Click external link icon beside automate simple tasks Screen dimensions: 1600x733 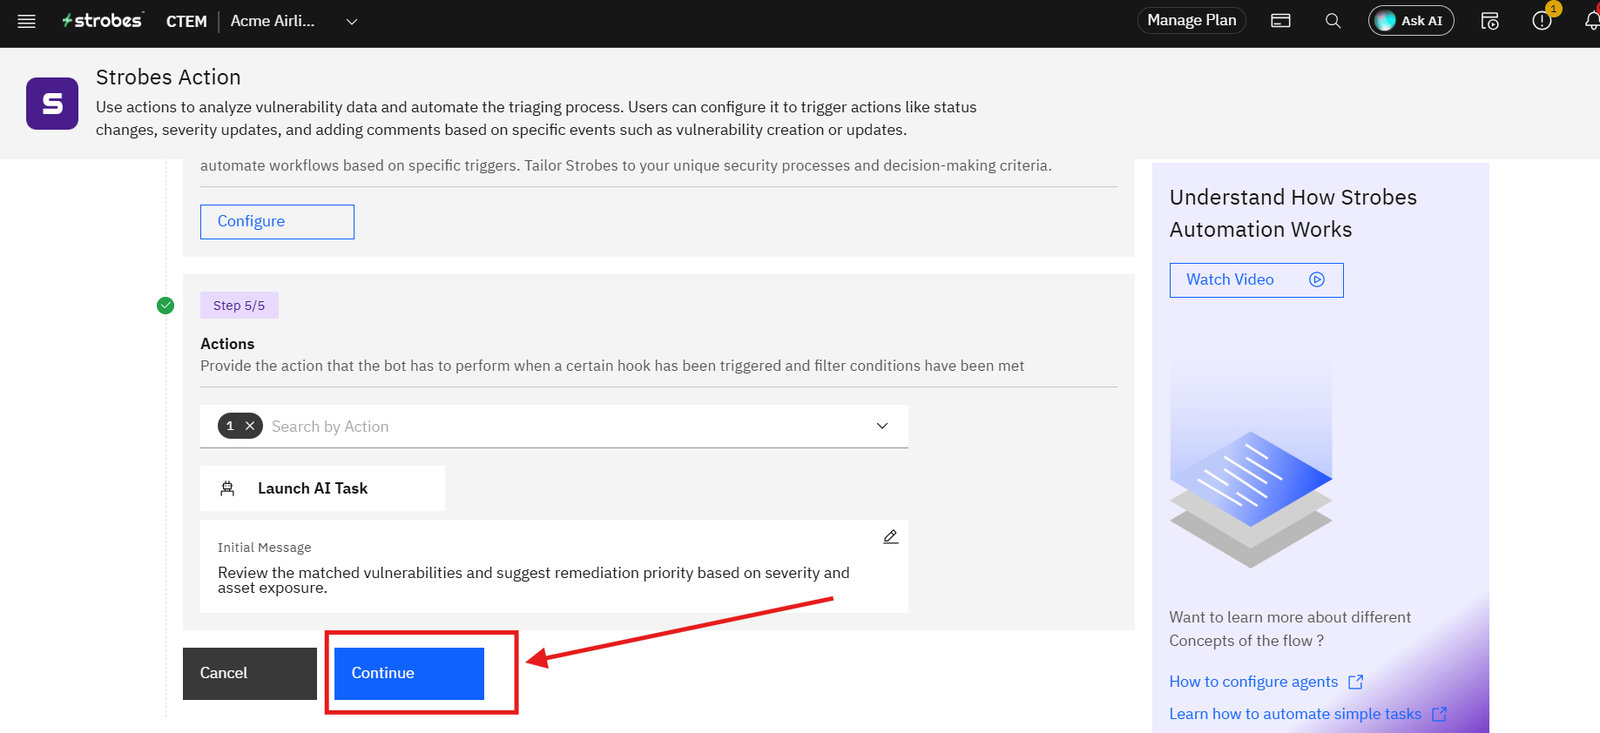click(1439, 714)
